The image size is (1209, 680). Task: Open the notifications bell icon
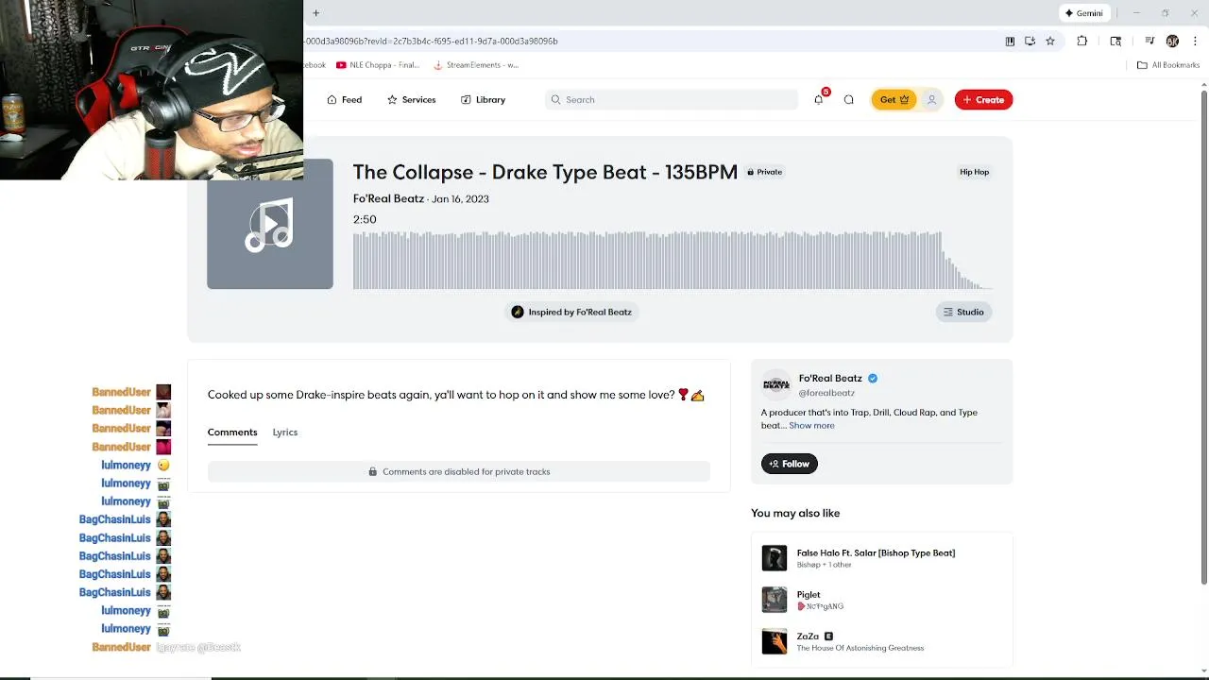(x=819, y=99)
